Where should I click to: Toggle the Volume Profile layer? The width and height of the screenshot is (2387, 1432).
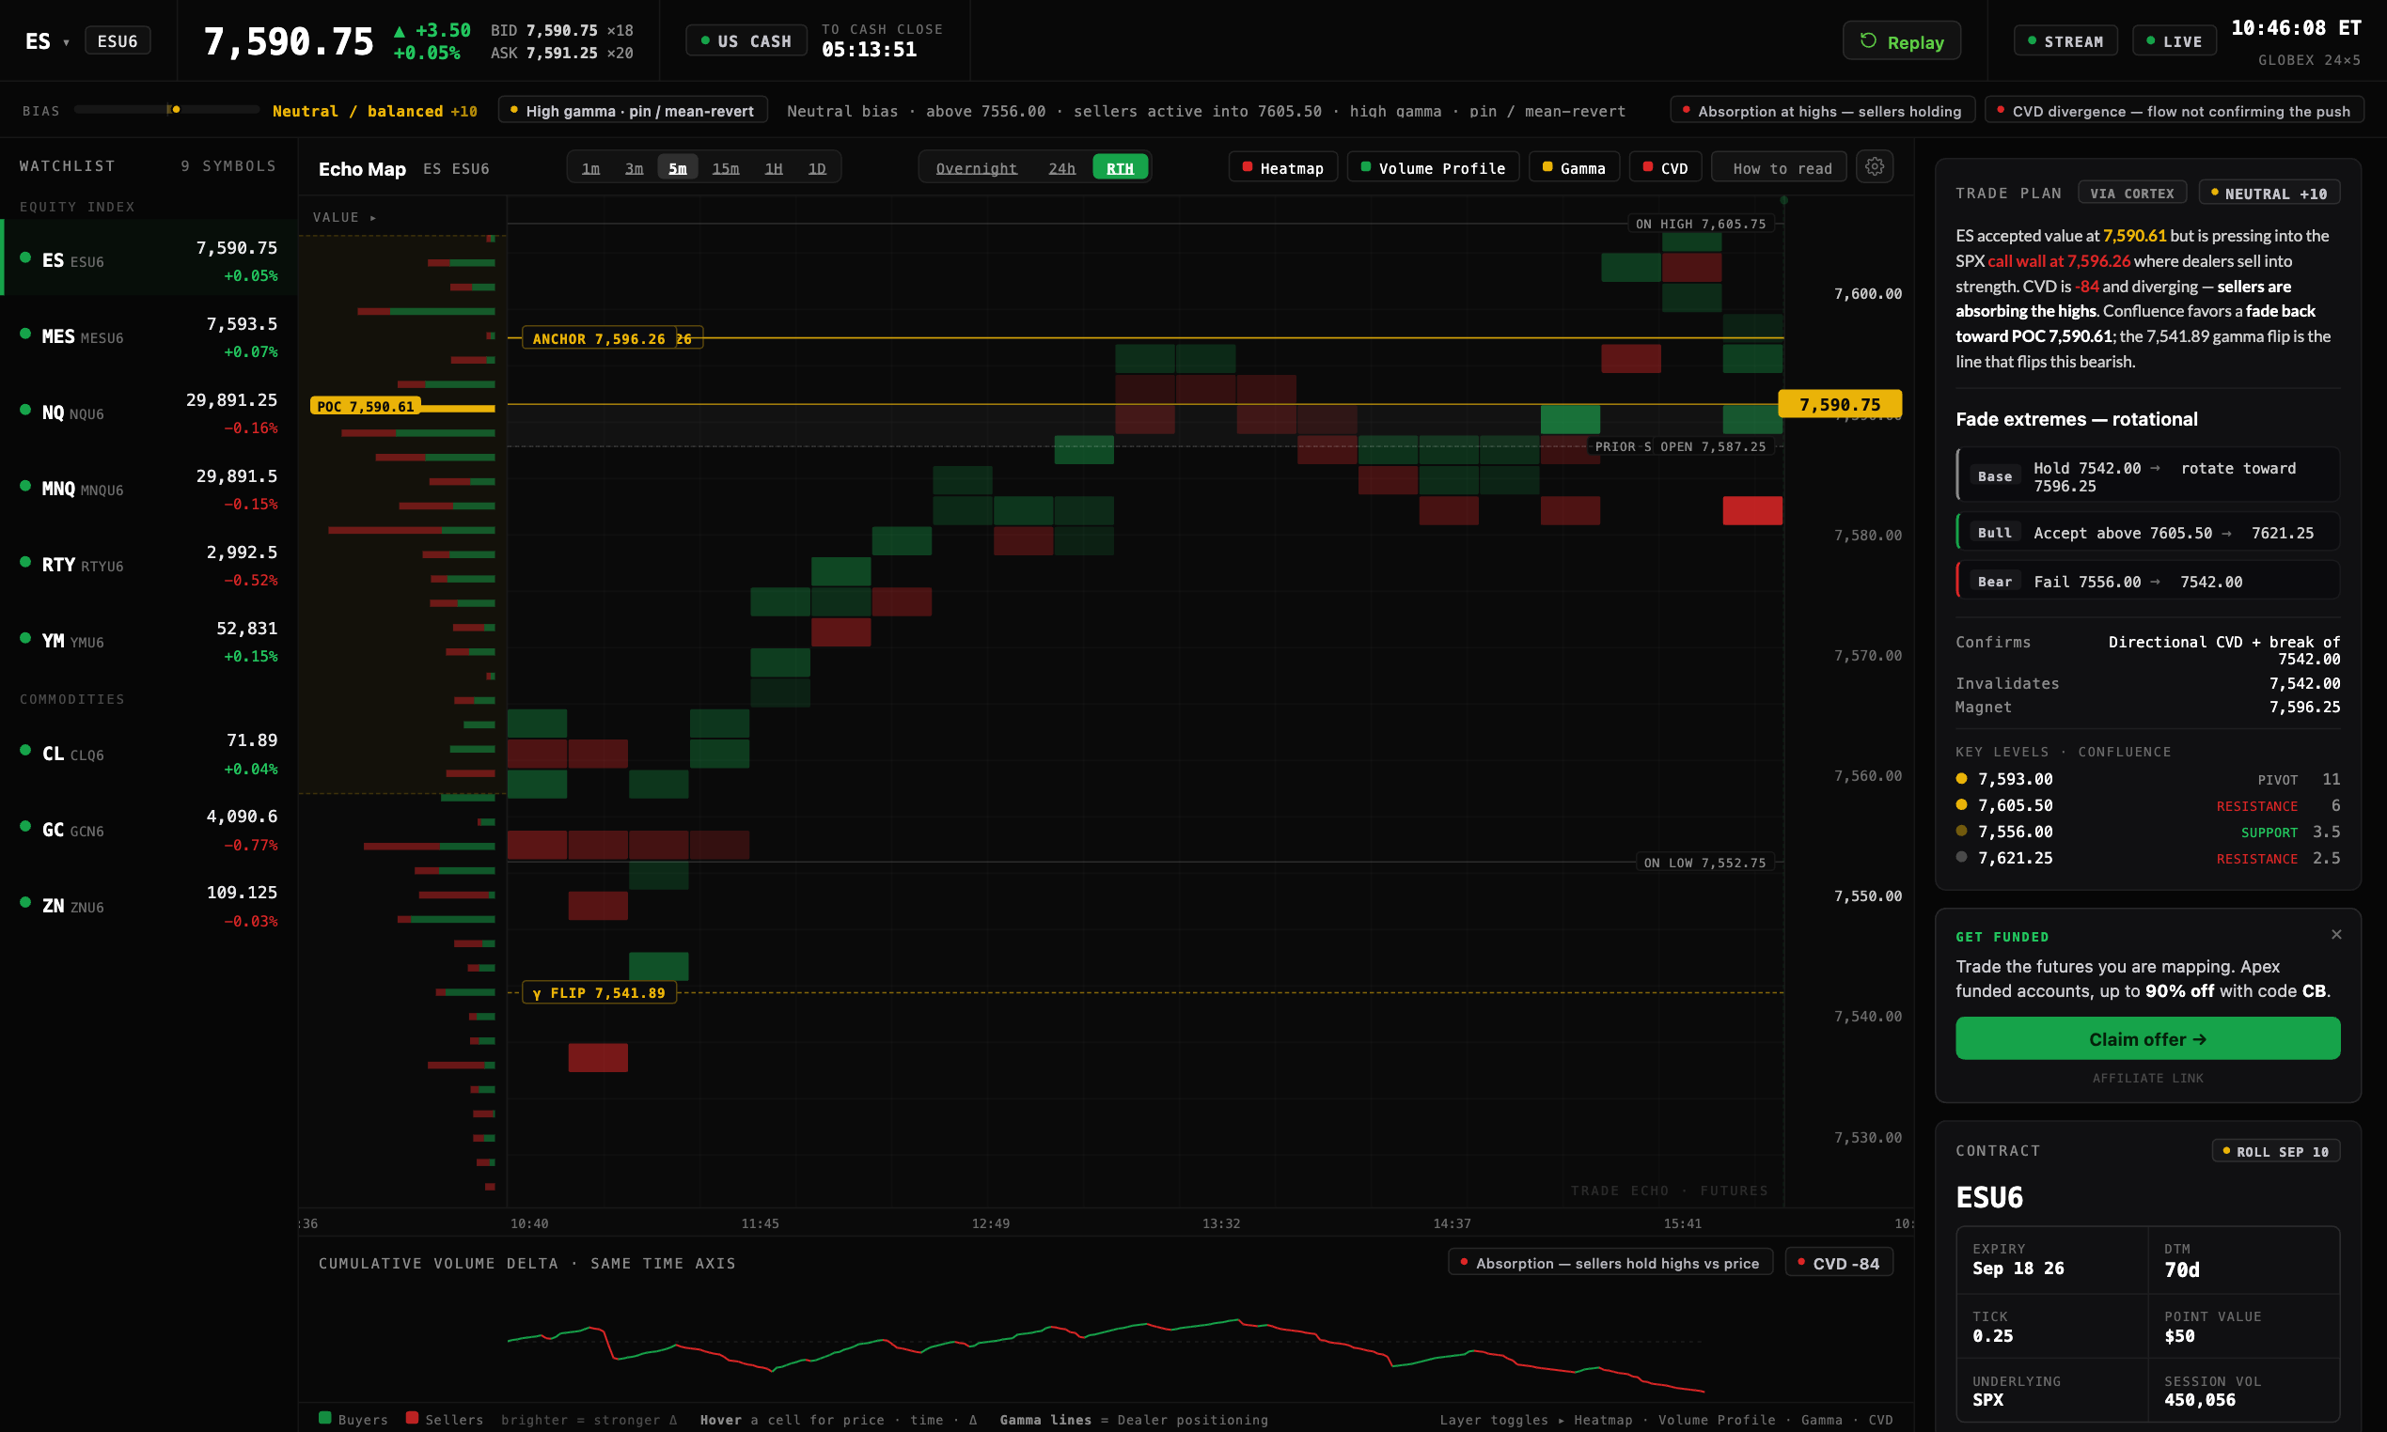coord(1433,168)
